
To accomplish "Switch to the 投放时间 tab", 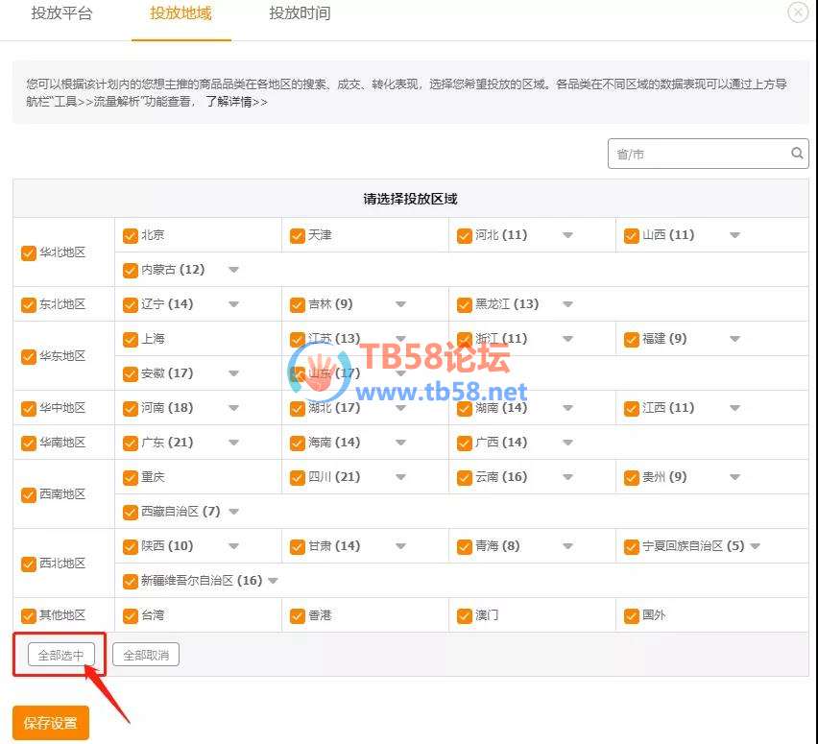I will [300, 13].
